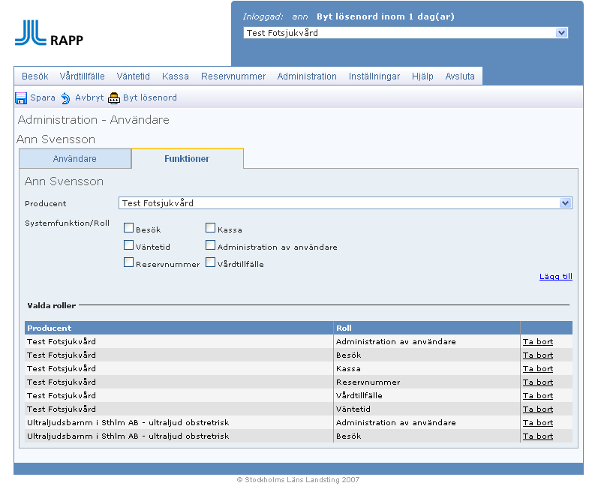
Task: Click Ta bort on the Reservnummer row
Action: [x=538, y=382]
